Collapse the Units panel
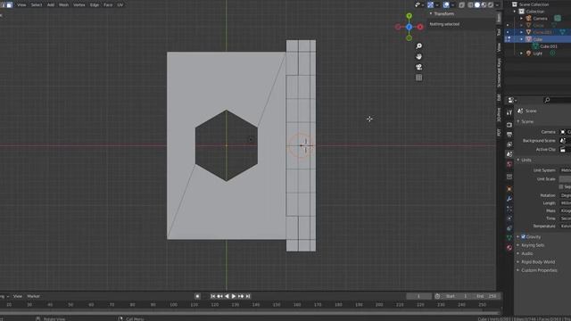This screenshot has height=321, width=571. [518, 160]
